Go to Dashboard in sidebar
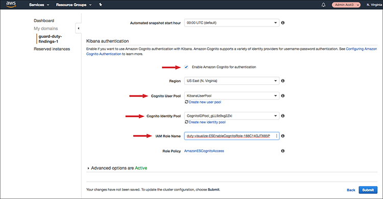Viewport: 383px width, 199px height. [x=44, y=20]
